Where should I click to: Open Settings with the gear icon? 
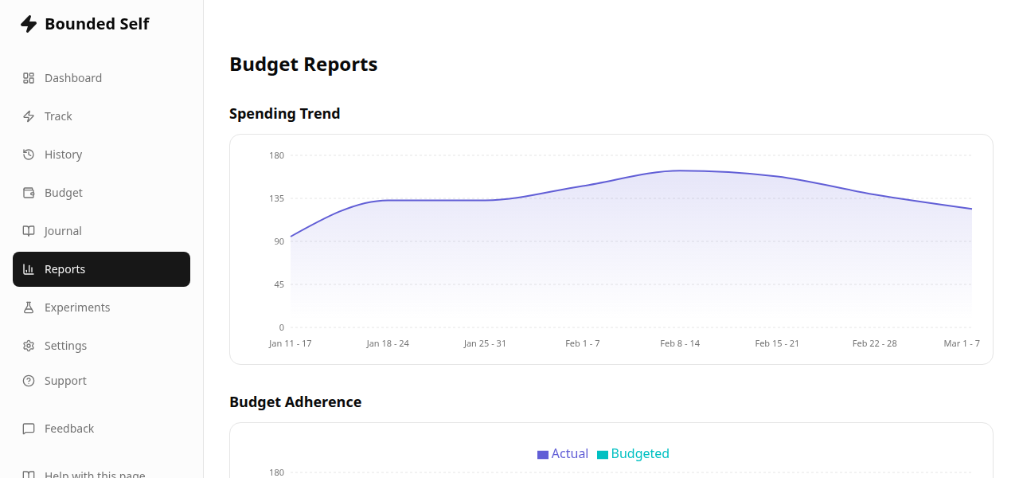click(x=29, y=345)
